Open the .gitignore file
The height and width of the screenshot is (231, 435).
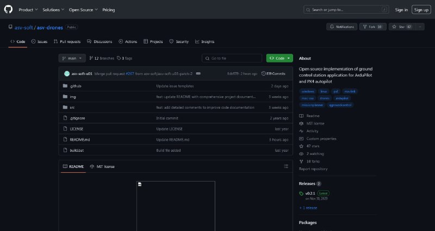77,118
